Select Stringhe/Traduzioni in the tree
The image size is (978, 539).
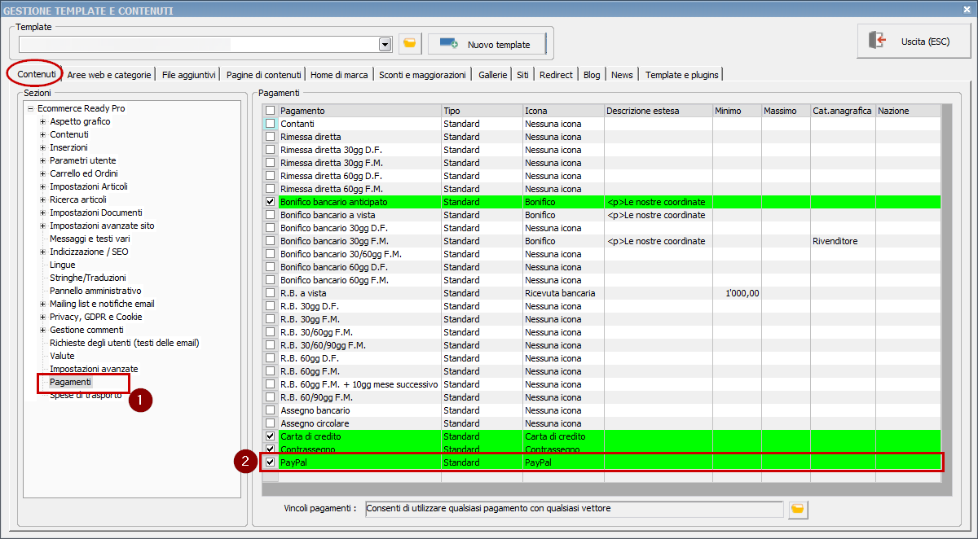click(88, 278)
